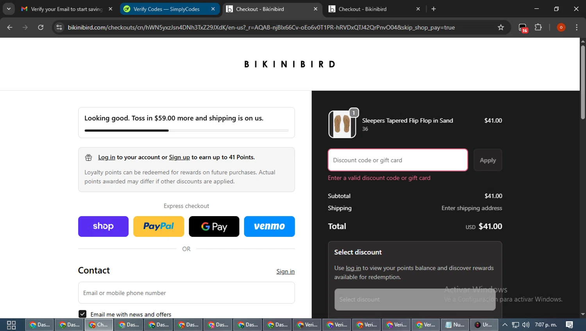This screenshot has height=331, width=586.
Task: Open the Windows notification center icon
Action: pos(570,325)
